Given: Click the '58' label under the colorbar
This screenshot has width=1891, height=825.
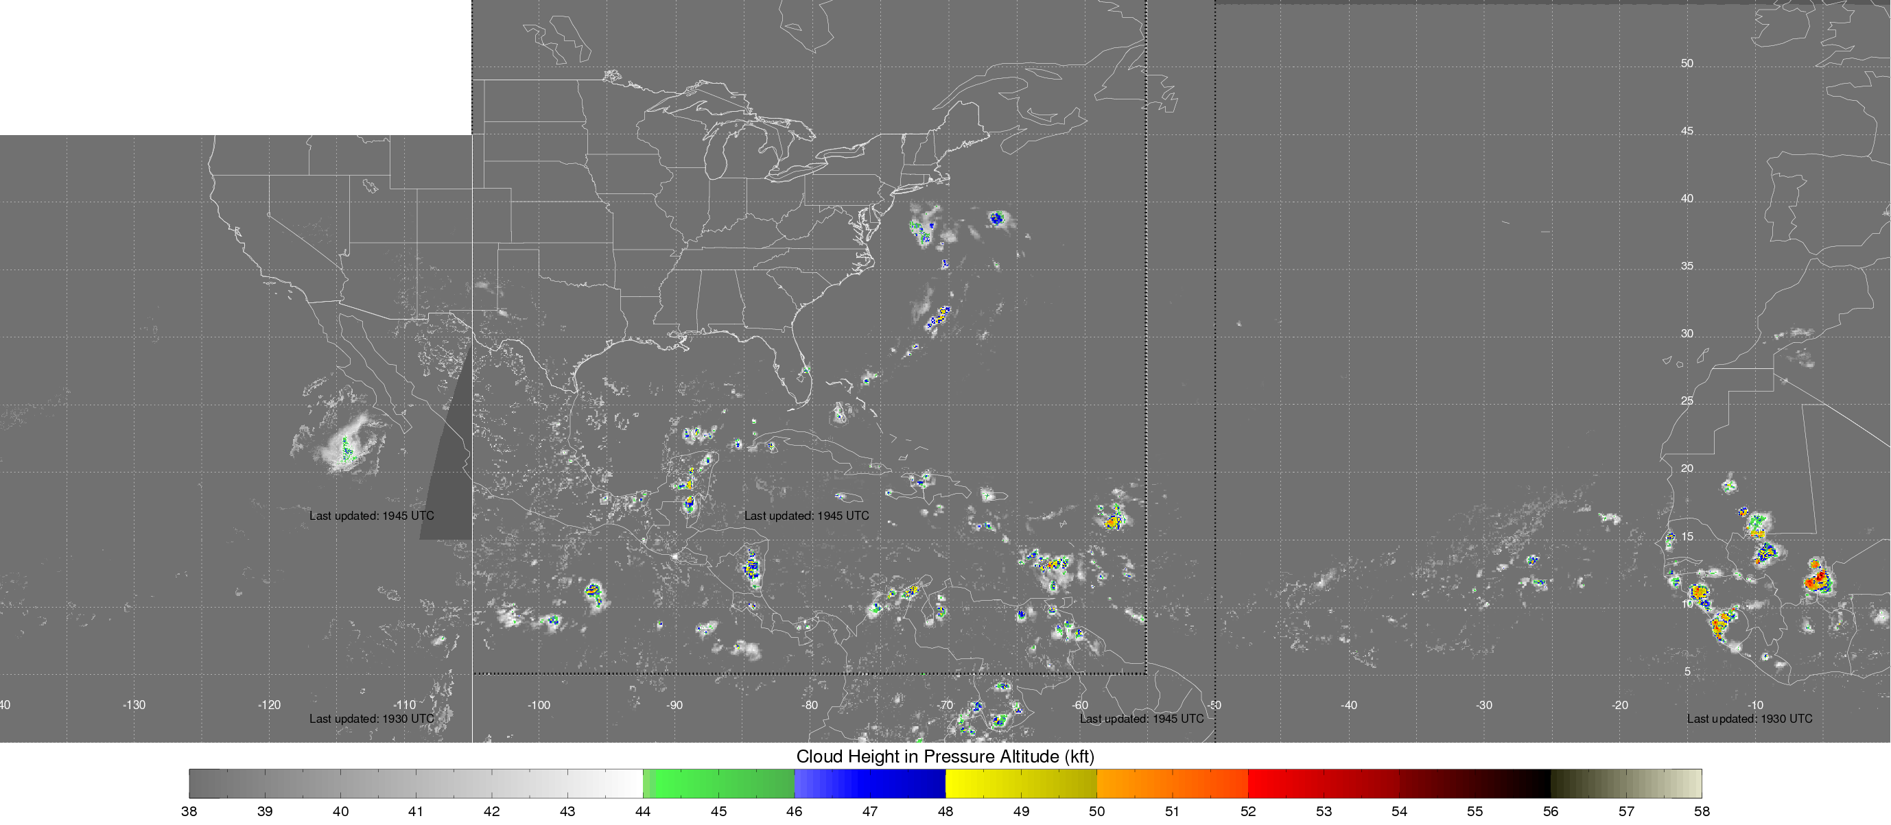Looking at the screenshot, I should tap(1701, 811).
